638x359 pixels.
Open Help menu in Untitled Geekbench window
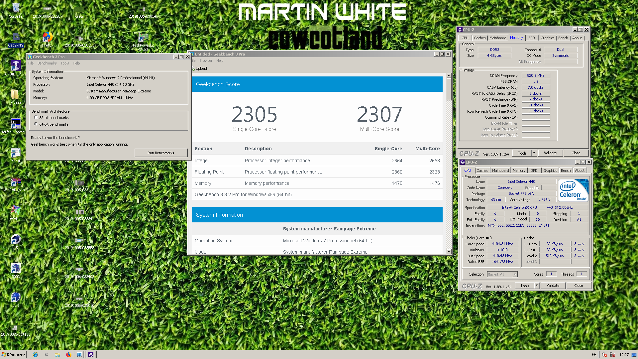point(220,60)
